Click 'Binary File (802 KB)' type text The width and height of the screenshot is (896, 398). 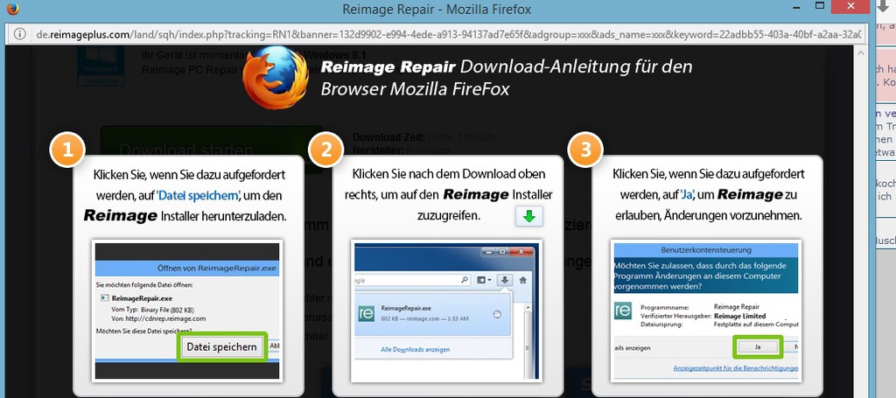(165, 309)
